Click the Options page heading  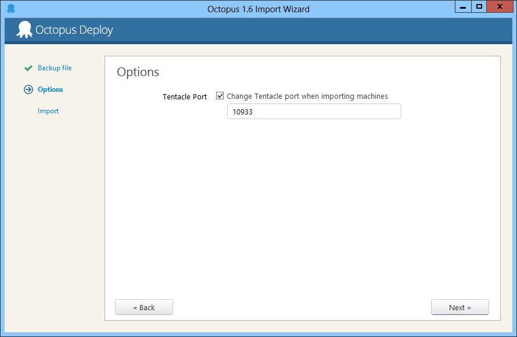(x=138, y=72)
